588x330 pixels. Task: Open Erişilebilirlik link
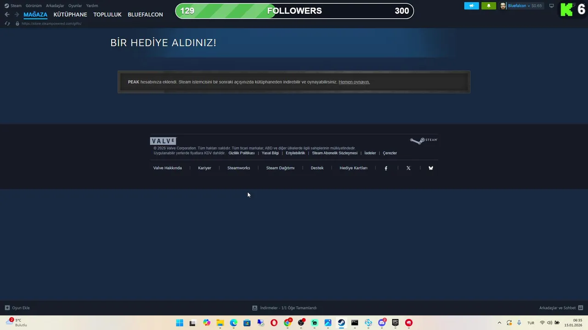(x=295, y=153)
